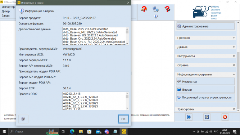The height and width of the screenshot is (135, 240).
Task: Click the network computers connection icon
Action: [x=156, y=9]
